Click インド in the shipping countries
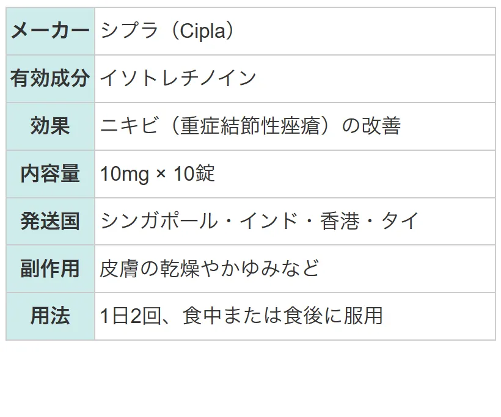This screenshot has width=501, height=417. 269,221
